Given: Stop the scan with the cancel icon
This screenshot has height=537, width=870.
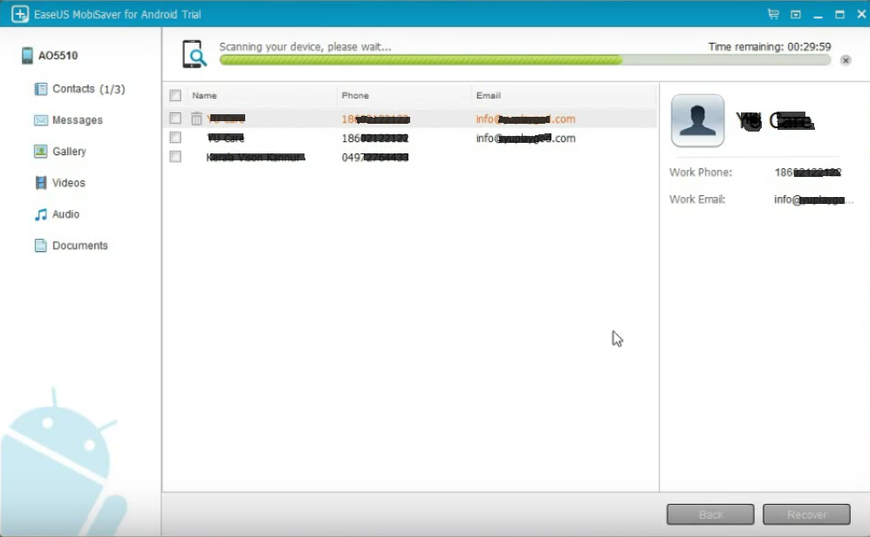Looking at the screenshot, I should (x=846, y=60).
